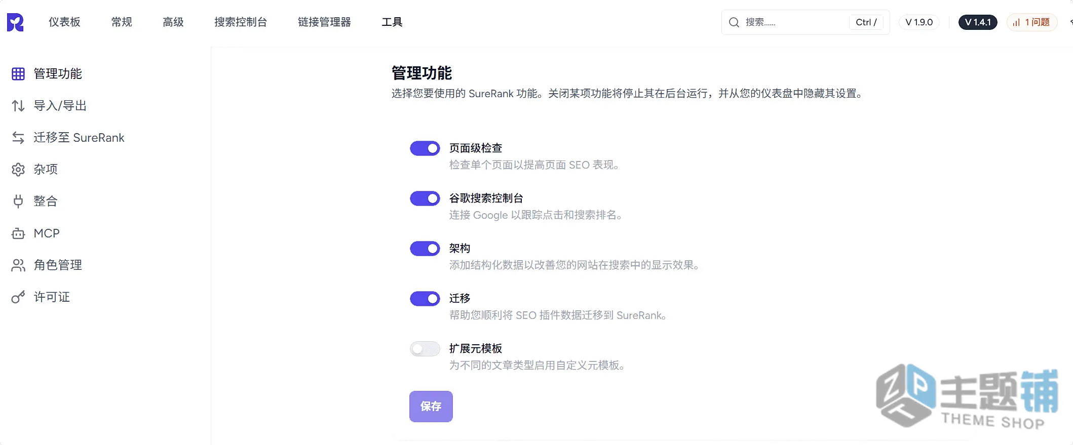Viewport: 1073px width, 445px height.
Task: Click the 导入/导出 arrows icon
Action: pos(18,106)
